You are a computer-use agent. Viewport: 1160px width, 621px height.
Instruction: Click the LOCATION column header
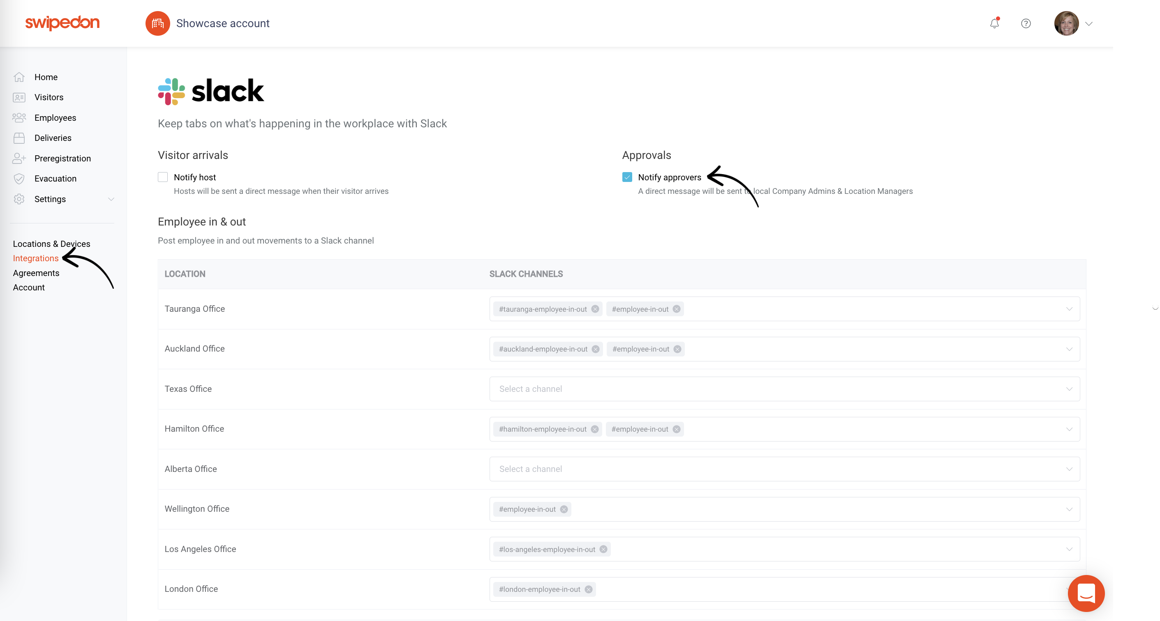pos(185,274)
